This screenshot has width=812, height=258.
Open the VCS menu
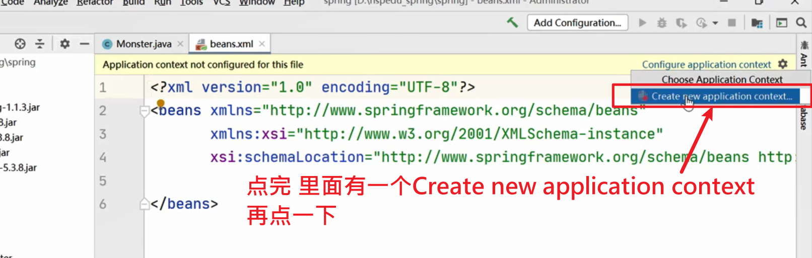[x=222, y=3]
